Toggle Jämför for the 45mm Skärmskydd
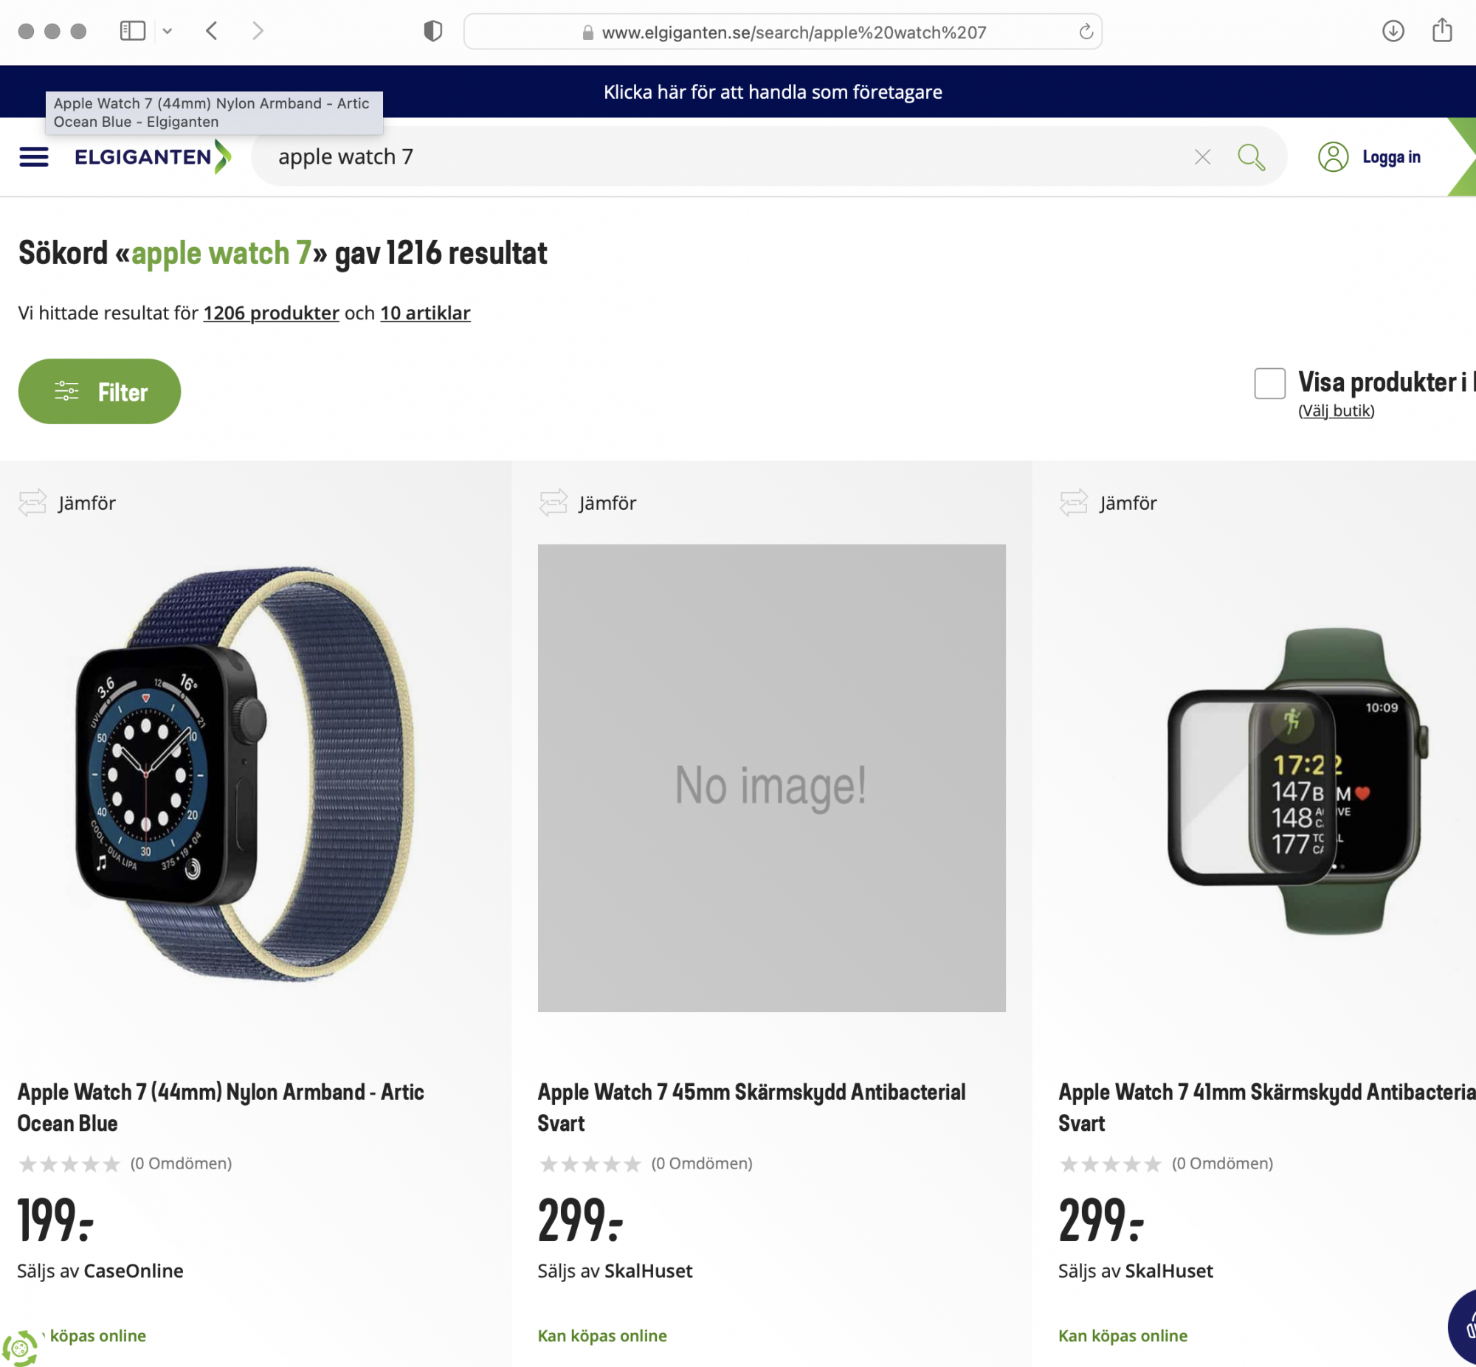 tap(588, 503)
